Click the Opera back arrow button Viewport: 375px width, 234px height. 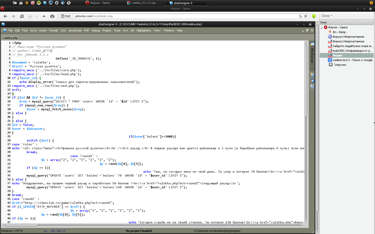[5, 16]
